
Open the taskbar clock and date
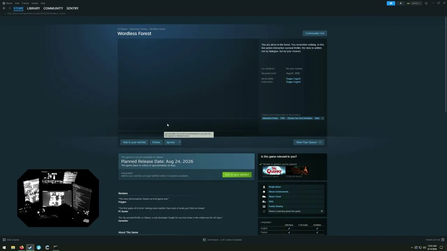tap(432, 248)
